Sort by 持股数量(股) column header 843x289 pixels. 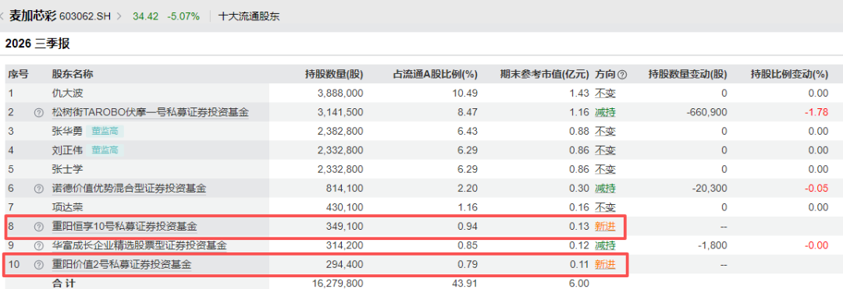click(334, 75)
